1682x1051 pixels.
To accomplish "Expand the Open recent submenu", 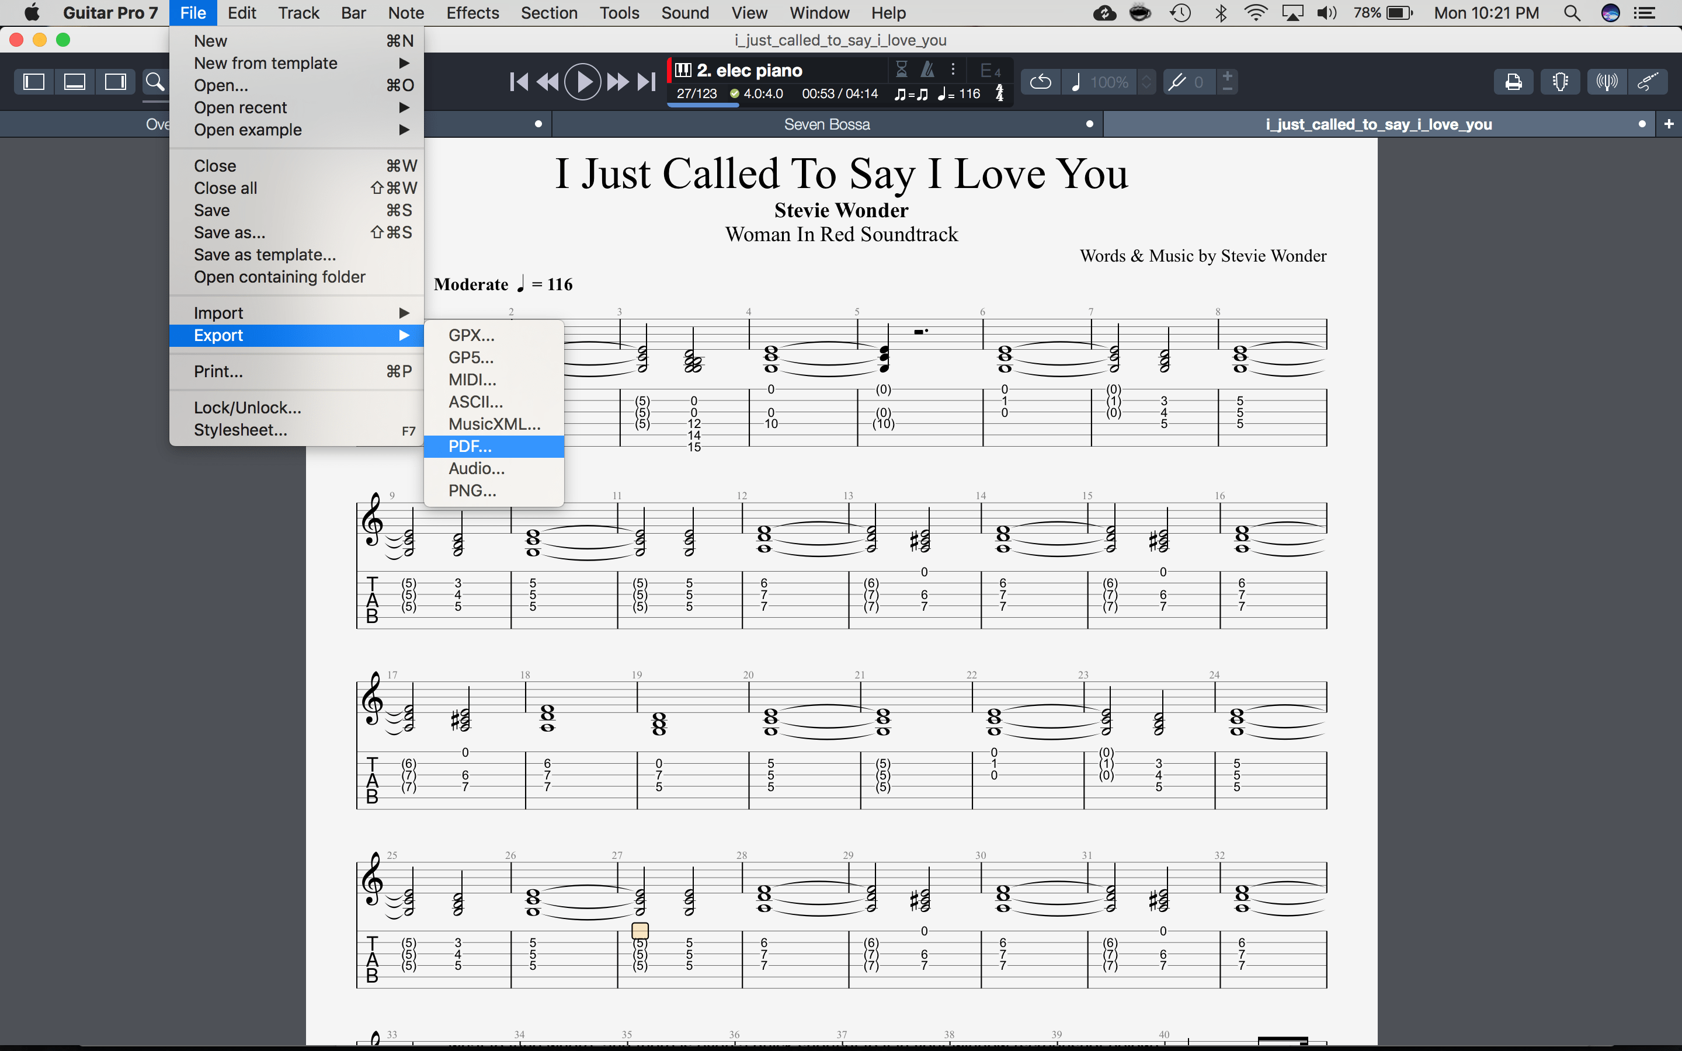I will (297, 108).
